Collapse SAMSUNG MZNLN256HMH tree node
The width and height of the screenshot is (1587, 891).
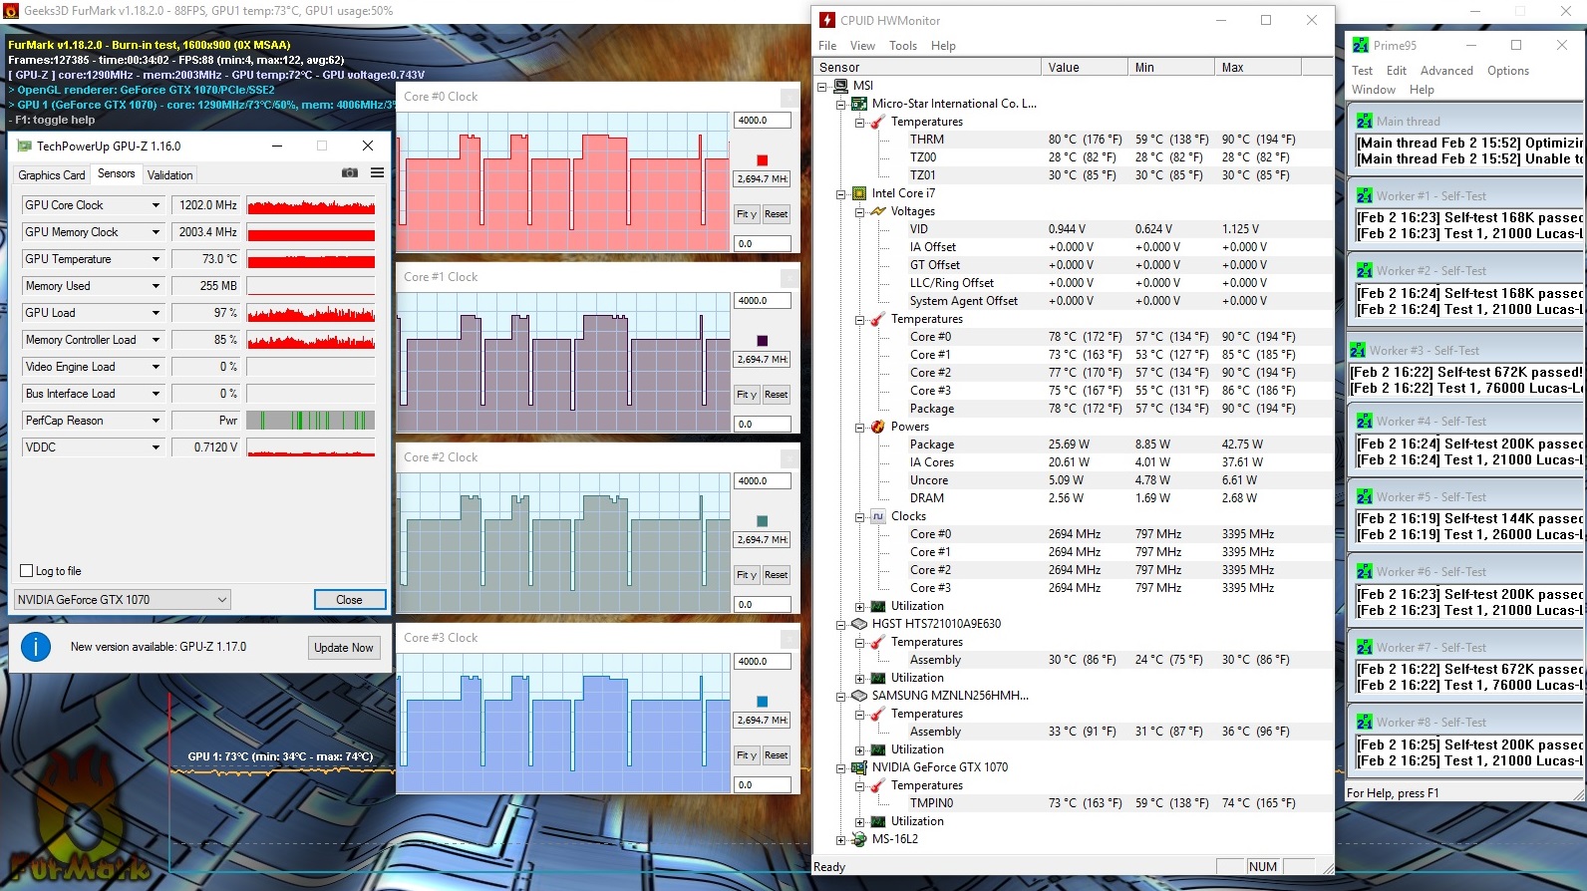coord(840,697)
